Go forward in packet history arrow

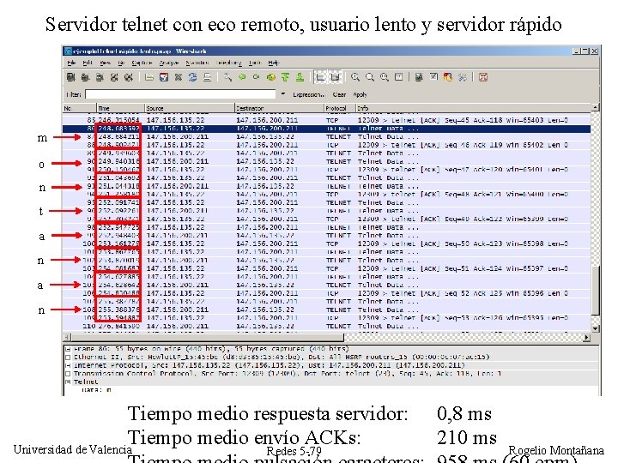[x=256, y=77]
